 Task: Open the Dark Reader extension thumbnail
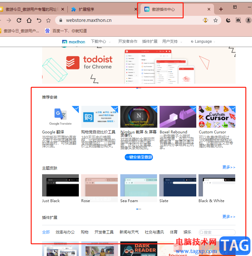[x=139, y=249]
